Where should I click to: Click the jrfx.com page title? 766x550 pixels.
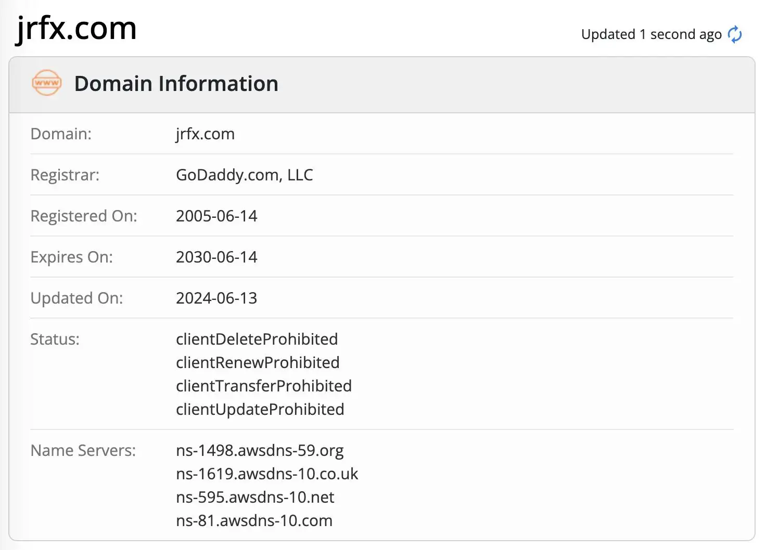tap(76, 28)
